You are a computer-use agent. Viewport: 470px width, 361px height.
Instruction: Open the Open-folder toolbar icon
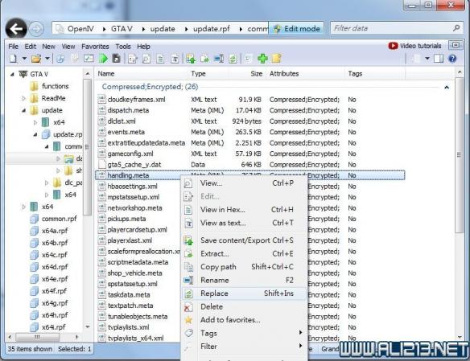(36, 59)
